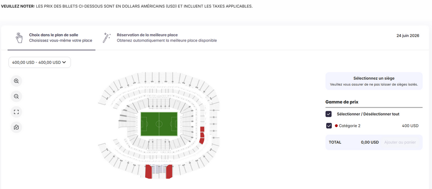The image size is (432, 189).
Task: Click the green football pitch on map
Action: (x=159, y=124)
